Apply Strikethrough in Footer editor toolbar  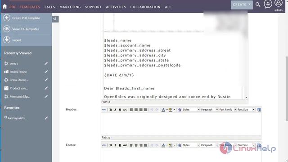point(125,145)
